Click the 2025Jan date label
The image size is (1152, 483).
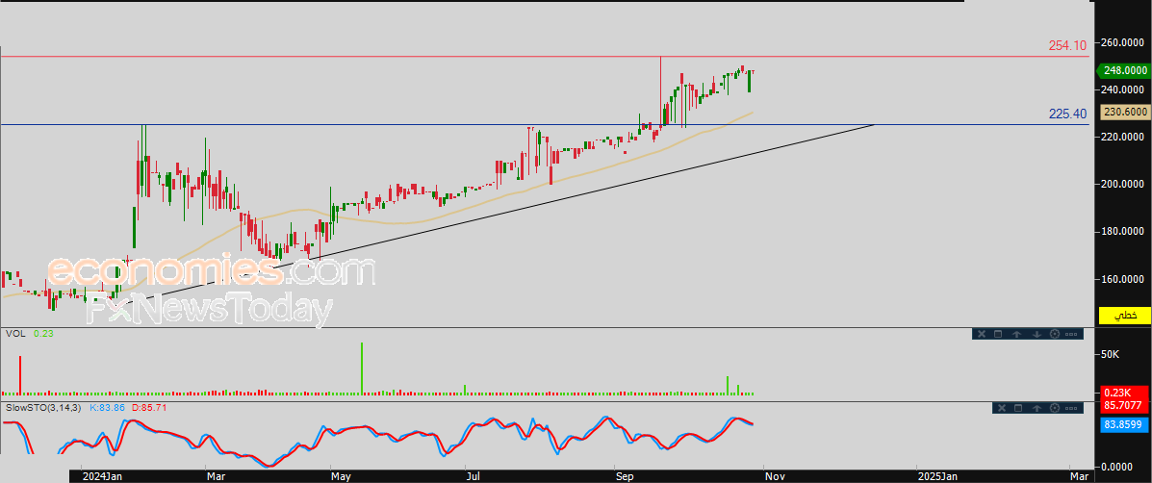click(x=936, y=476)
